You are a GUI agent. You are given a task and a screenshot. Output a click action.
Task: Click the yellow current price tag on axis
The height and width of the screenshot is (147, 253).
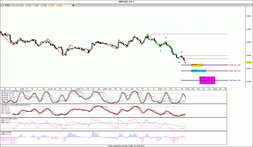coord(249,63)
